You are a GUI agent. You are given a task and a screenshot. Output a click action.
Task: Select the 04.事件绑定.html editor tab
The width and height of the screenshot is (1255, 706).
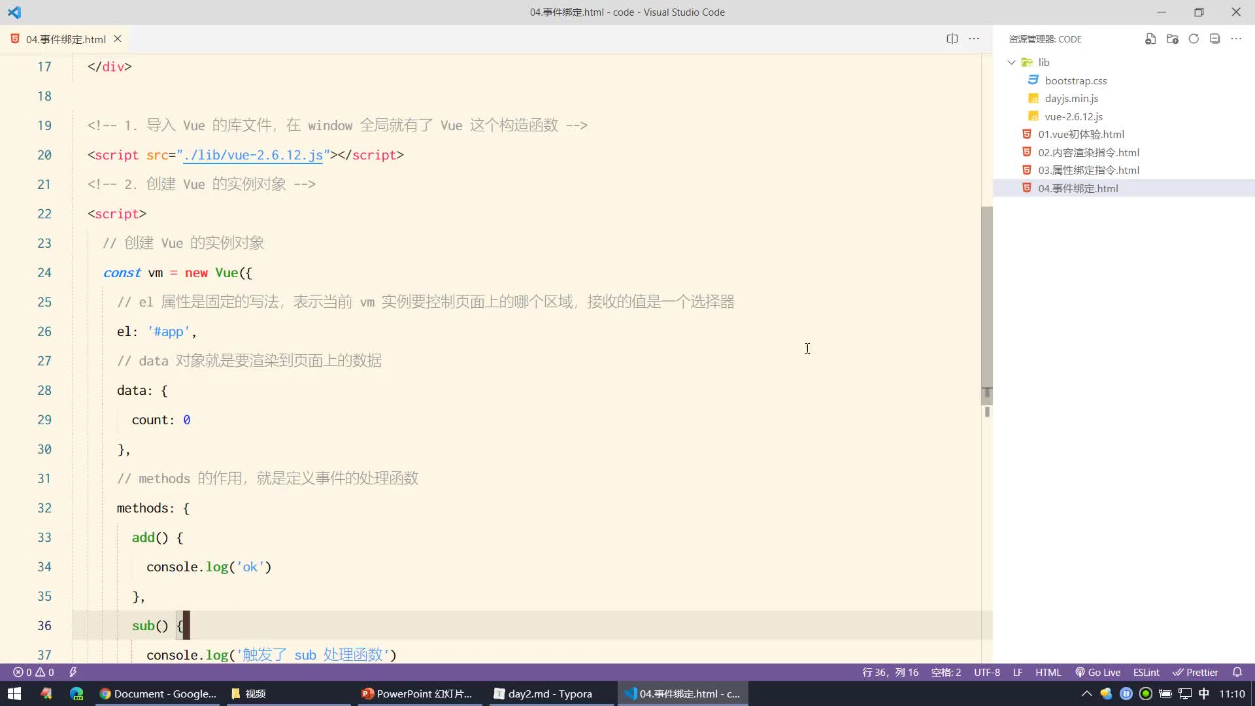pyautogui.click(x=65, y=39)
